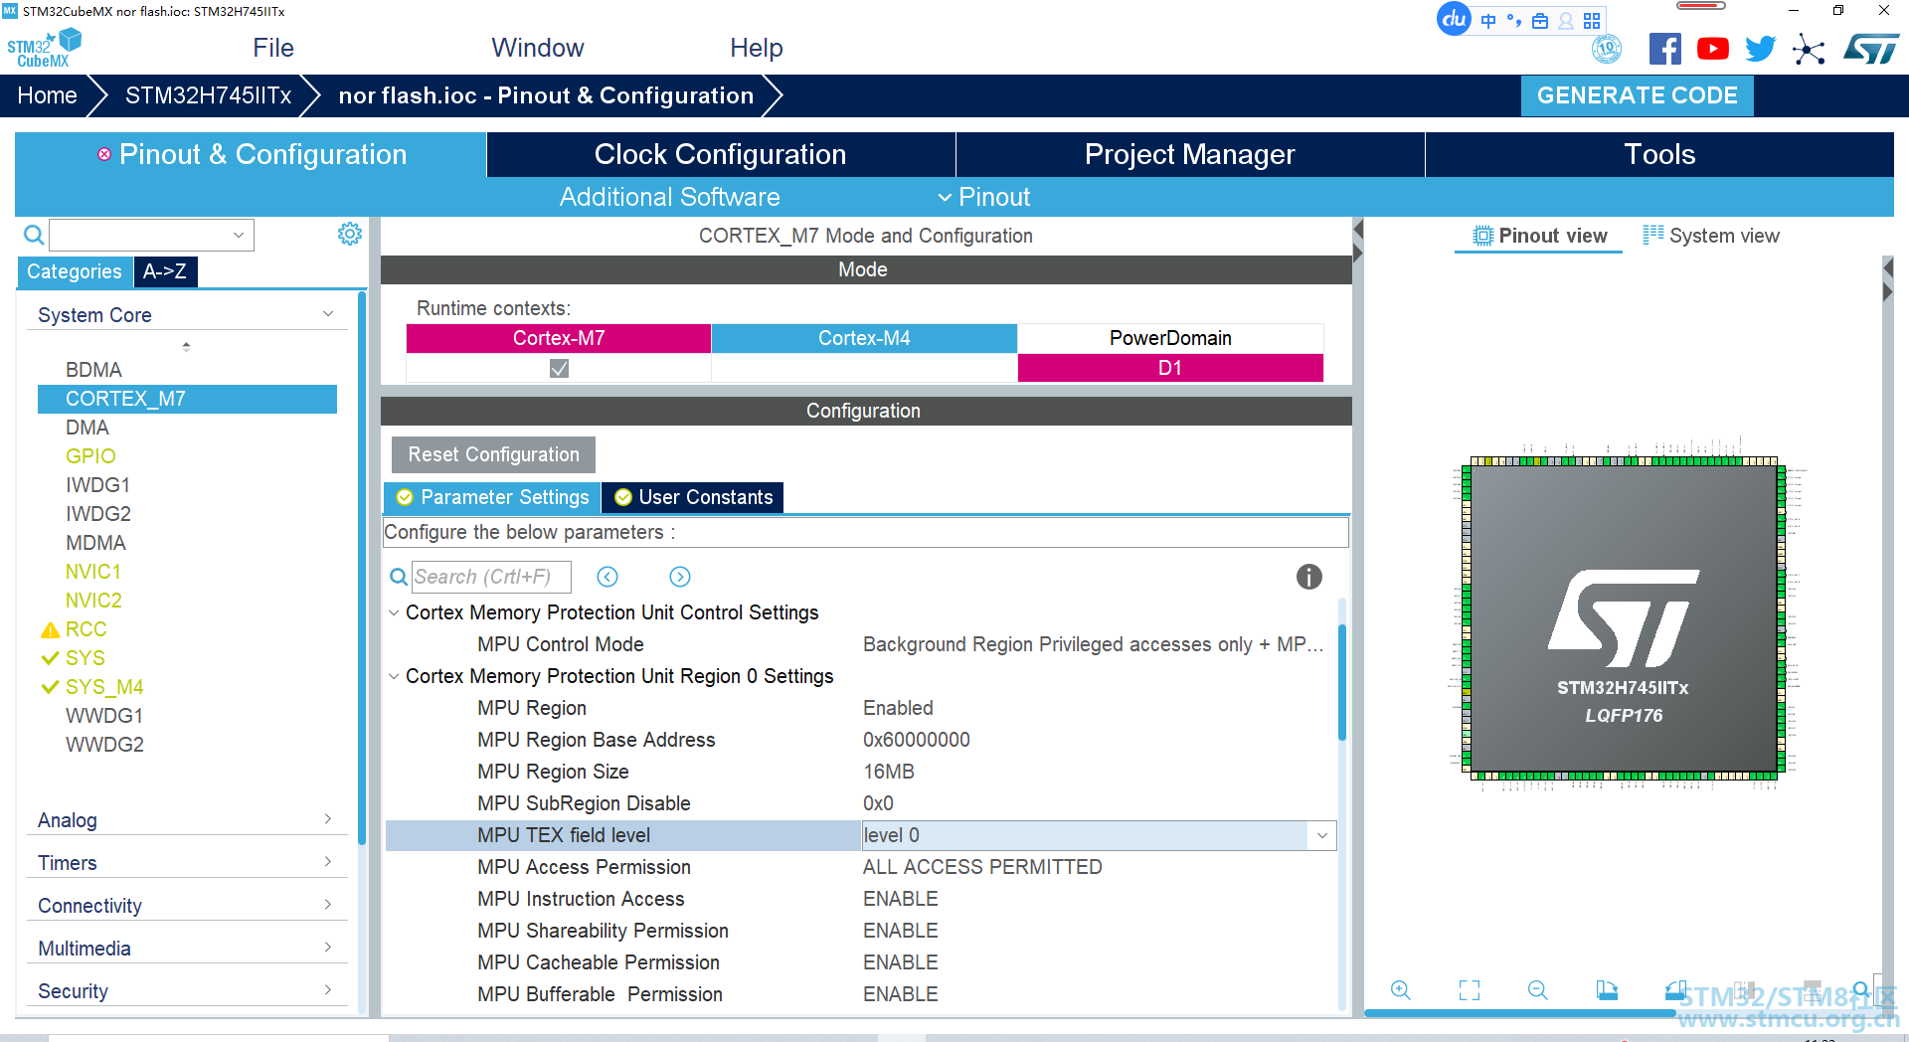1909x1042 pixels.
Task: Click the parameter list vertical scrollbar
Action: tap(1342, 682)
